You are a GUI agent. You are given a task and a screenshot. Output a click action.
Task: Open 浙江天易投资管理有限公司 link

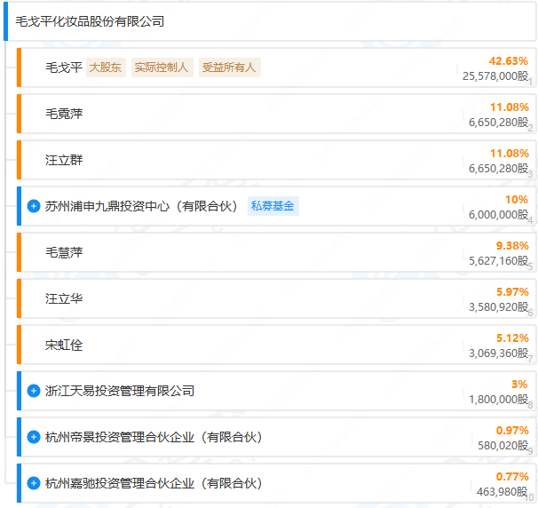pyautogui.click(x=120, y=391)
